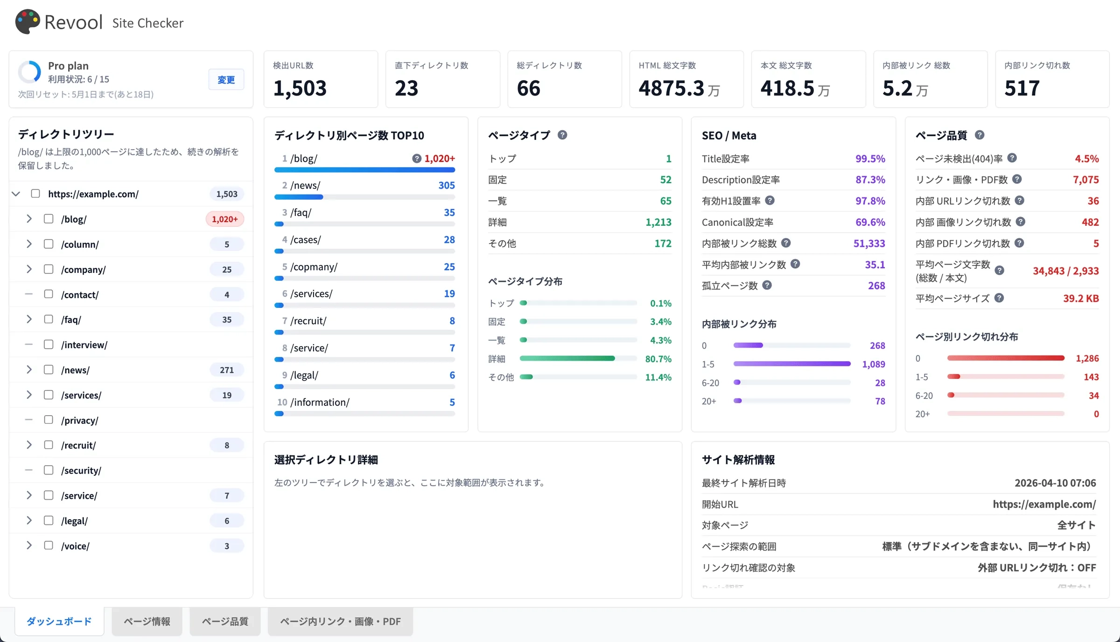Tick the /news/ tree checkbox

coord(49,370)
